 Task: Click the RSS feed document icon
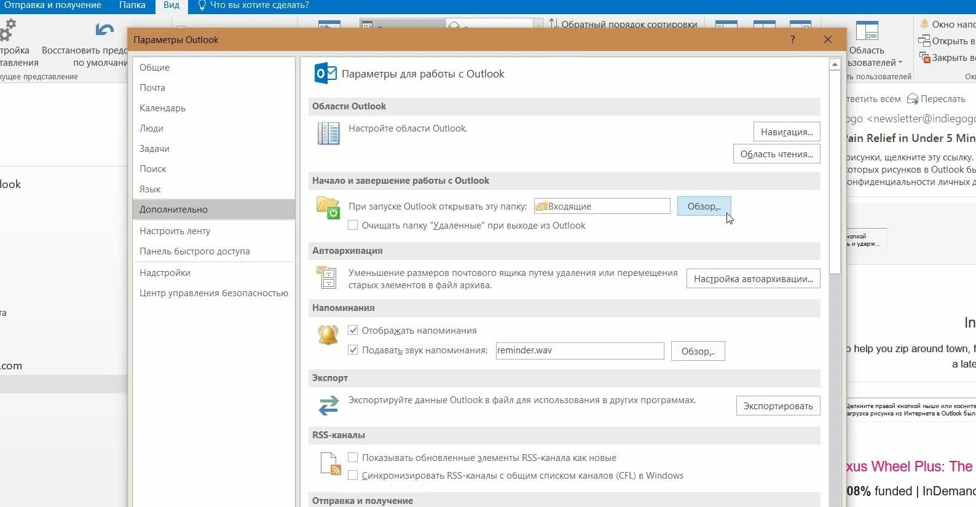pos(331,464)
